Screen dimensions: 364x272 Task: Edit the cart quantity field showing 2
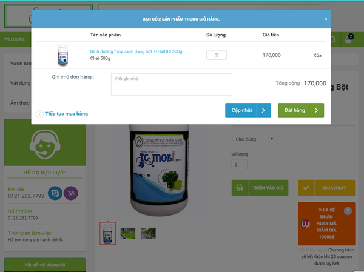point(217,55)
